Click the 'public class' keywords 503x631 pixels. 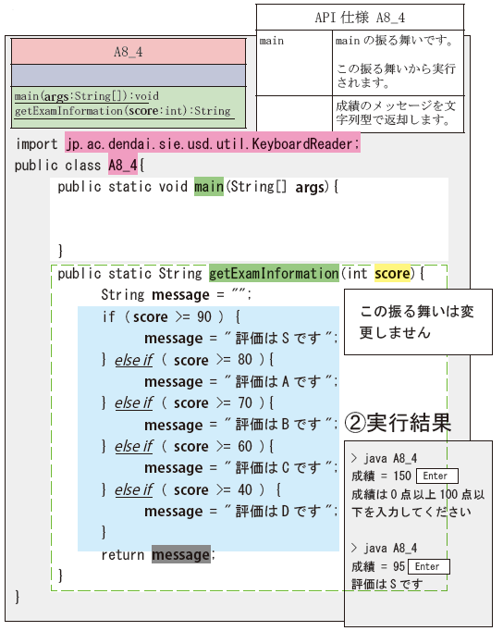57,166
